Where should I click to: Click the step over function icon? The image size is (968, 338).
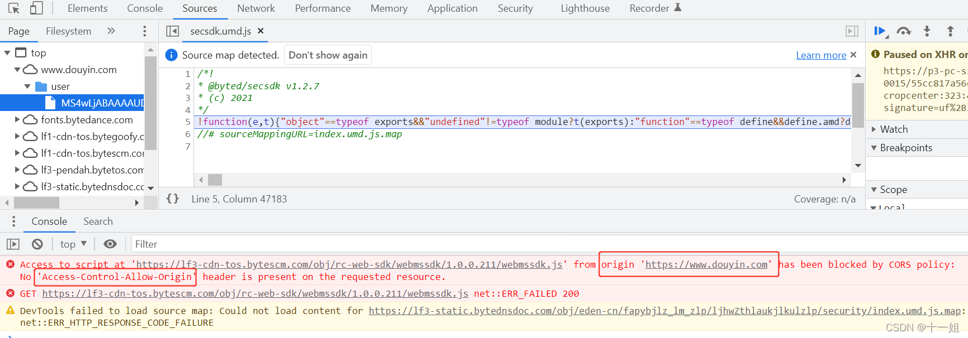point(903,31)
